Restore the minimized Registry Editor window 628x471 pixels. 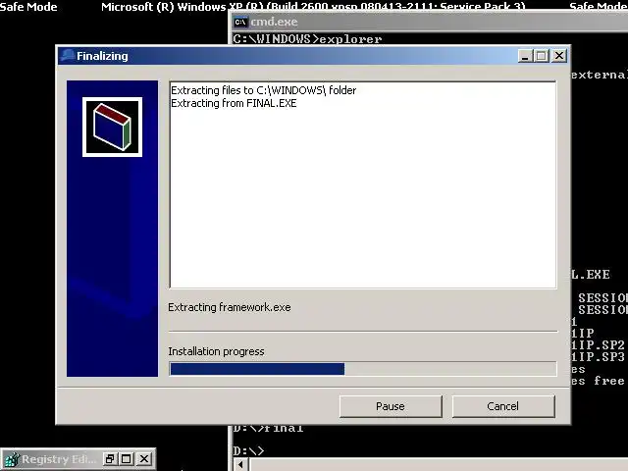[x=109, y=459]
